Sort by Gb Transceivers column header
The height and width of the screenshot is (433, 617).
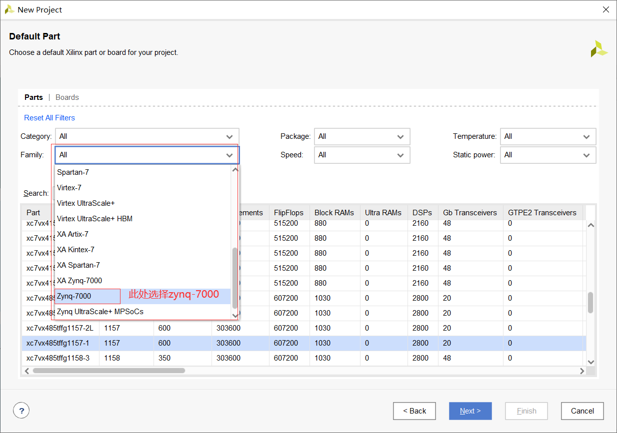[470, 213]
